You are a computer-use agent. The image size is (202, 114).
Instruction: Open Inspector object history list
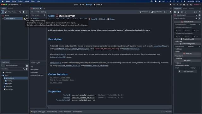coord(200,12)
